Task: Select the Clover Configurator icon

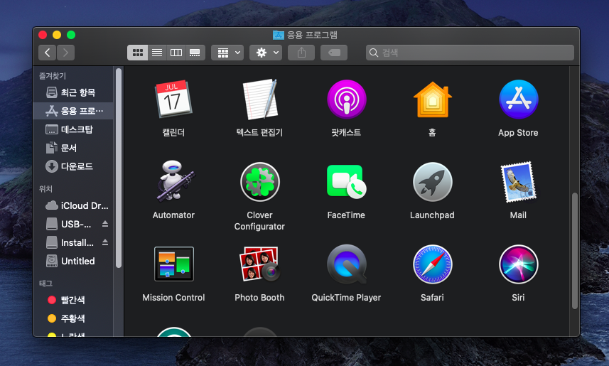Action: (260, 182)
